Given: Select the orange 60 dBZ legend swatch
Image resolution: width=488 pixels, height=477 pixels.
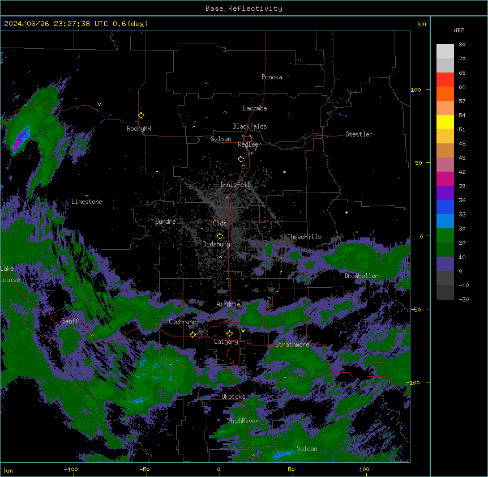Looking at the screenshot, I should (445, 93).
